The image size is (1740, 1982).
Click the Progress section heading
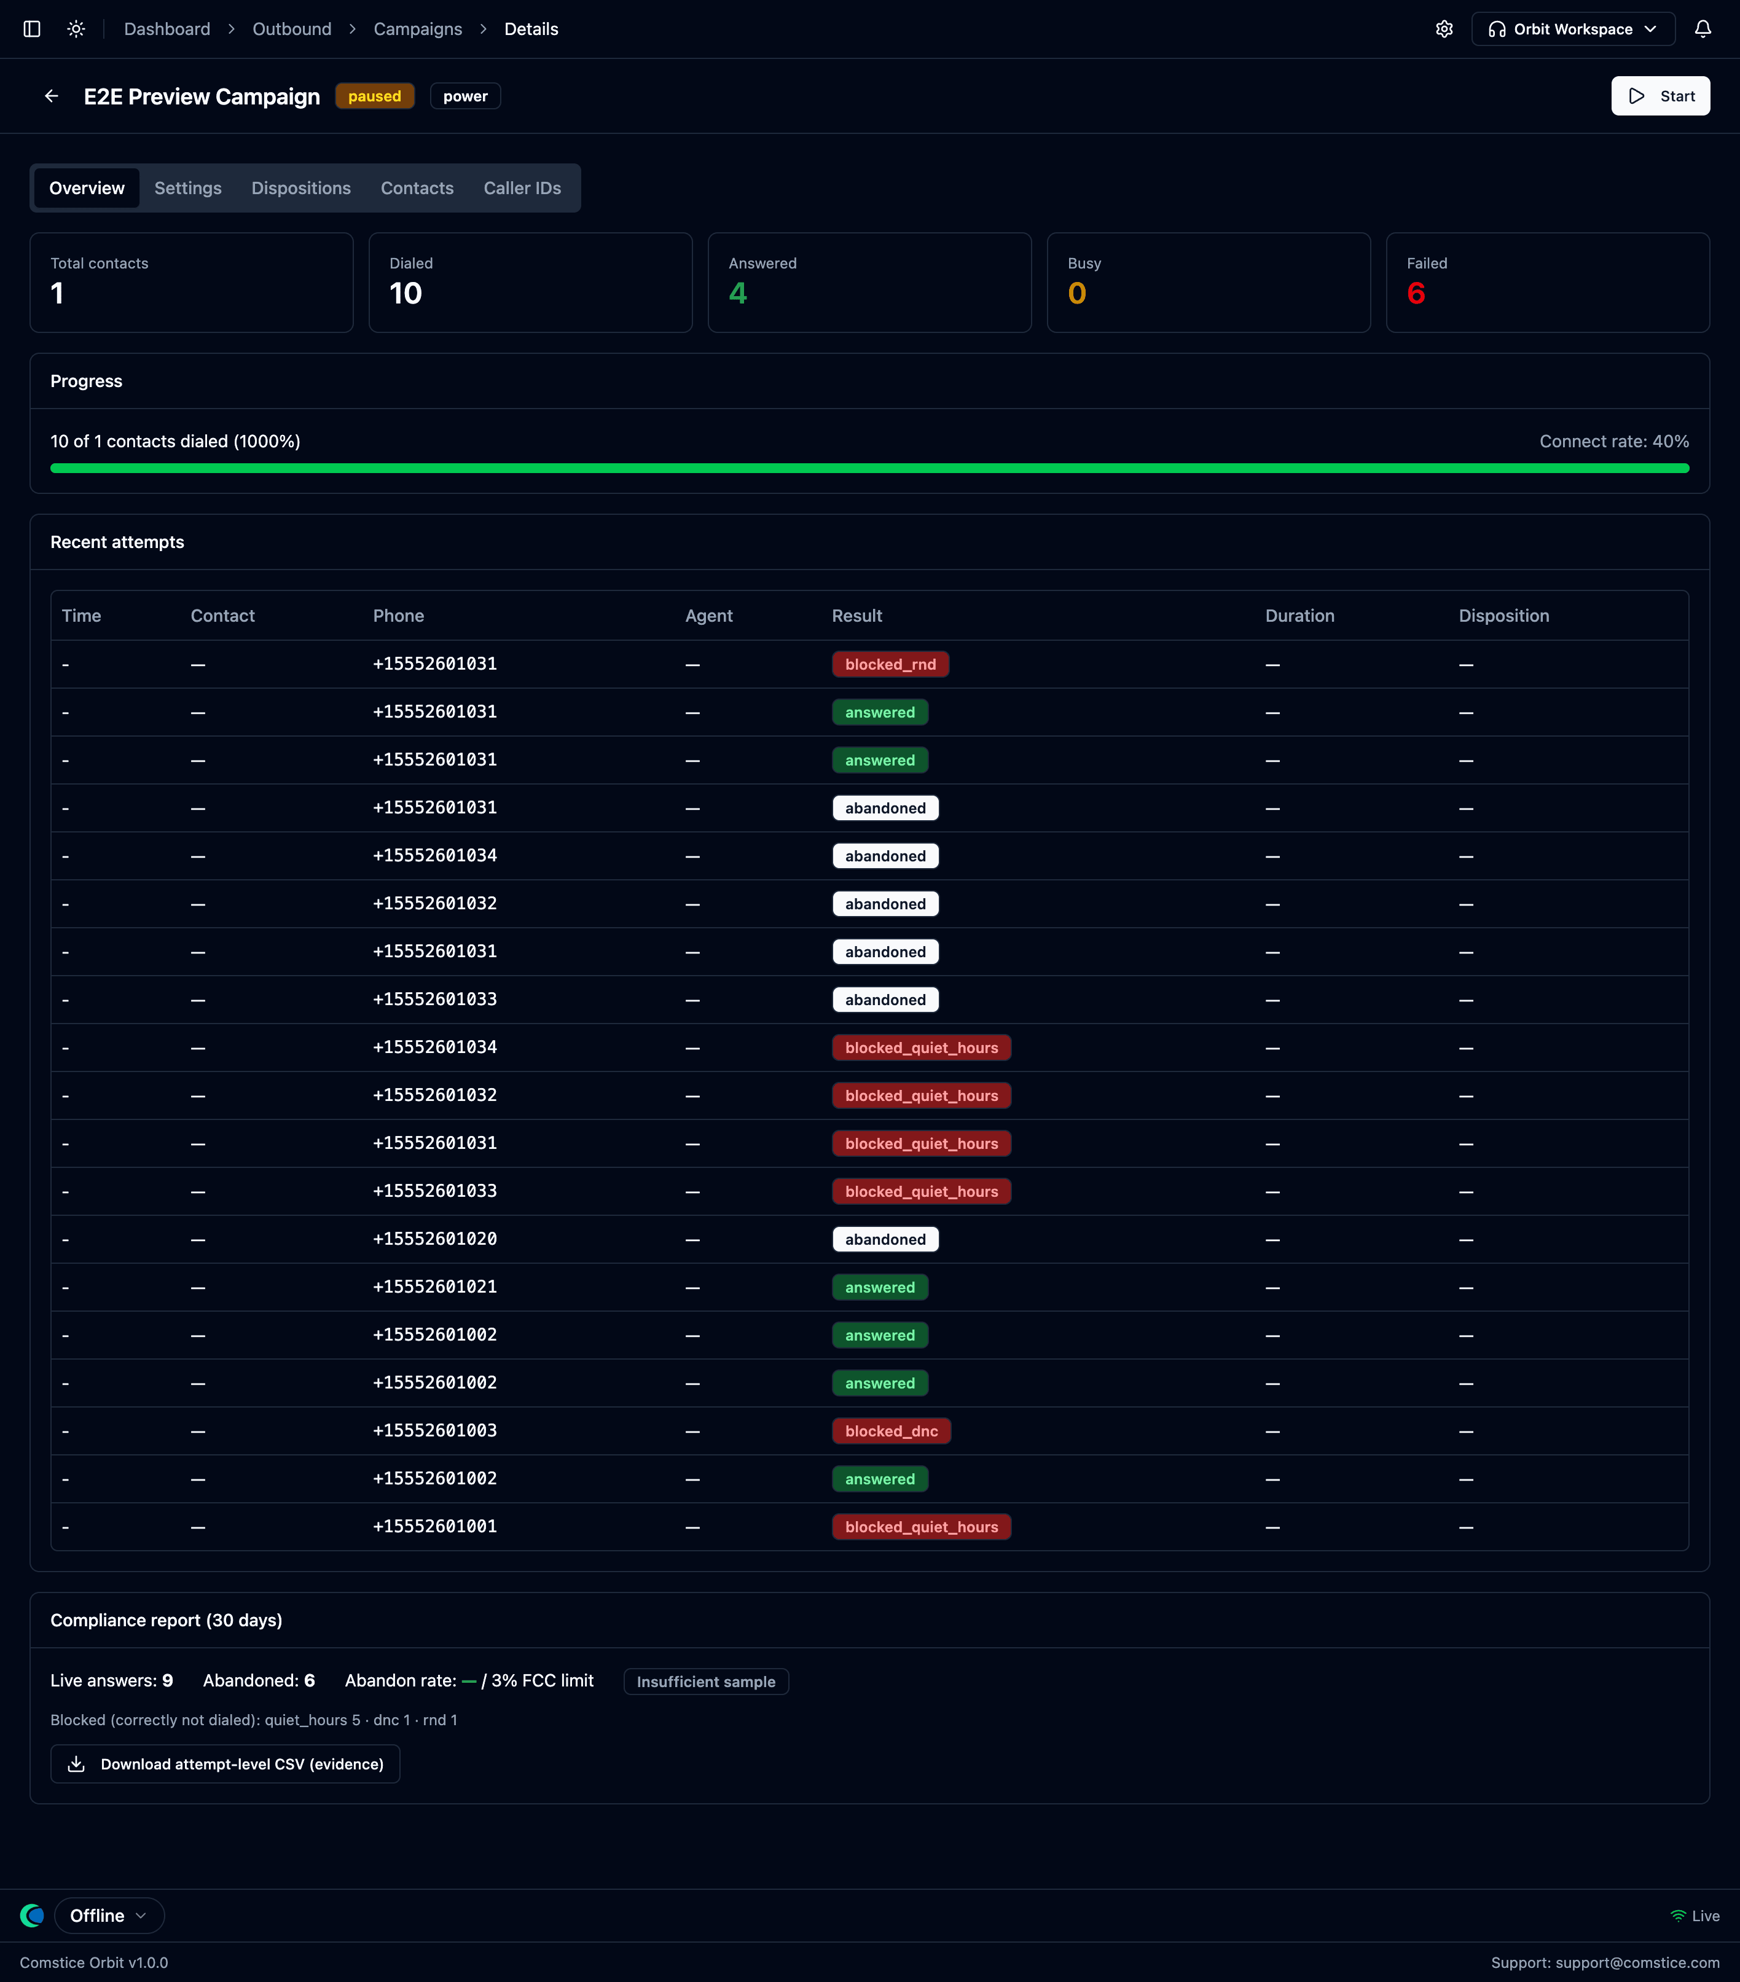(86, 381)
